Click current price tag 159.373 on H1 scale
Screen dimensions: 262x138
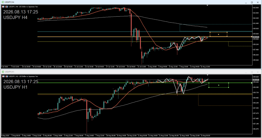pyautogui.click(x=256, y=80)
